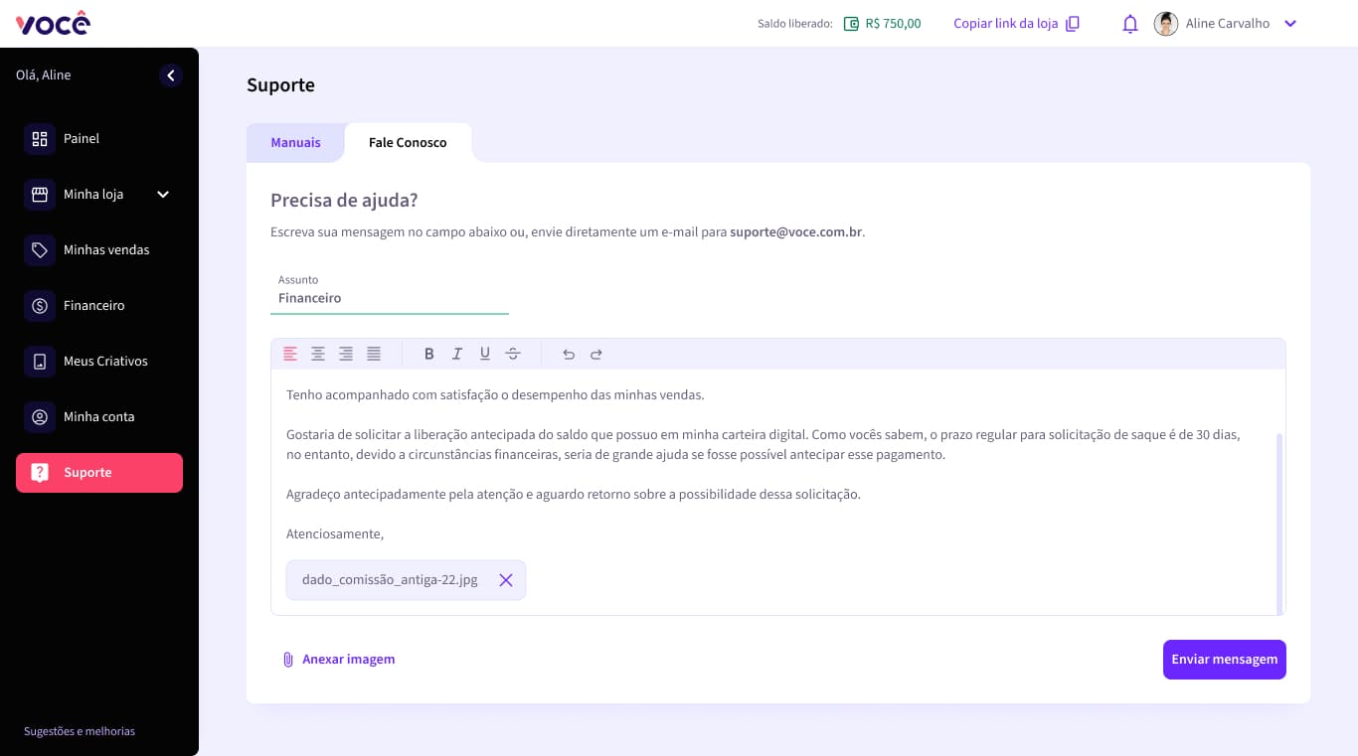The height and width of the screenshot is (756, 1358).
Task: Open Aline Carvalho account dropdown
Action: click(1290, 24)
